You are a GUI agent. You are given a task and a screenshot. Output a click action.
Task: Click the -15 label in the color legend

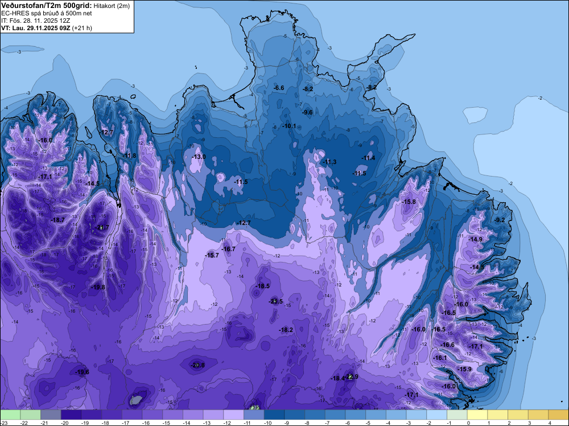167,423
